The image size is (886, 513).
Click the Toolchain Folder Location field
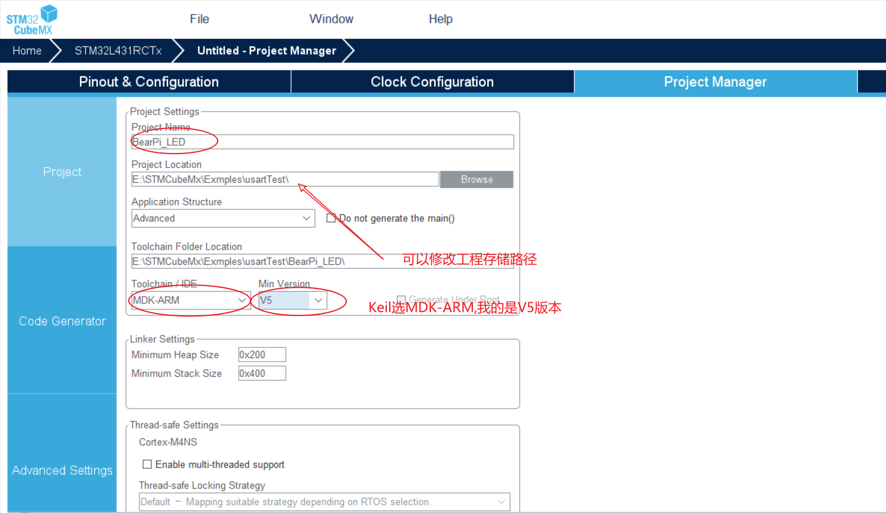(x=322, y=262)
